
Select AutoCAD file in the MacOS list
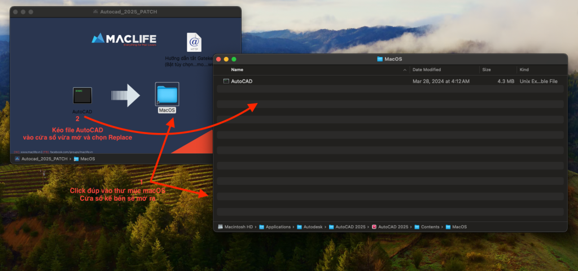[242, 81]
